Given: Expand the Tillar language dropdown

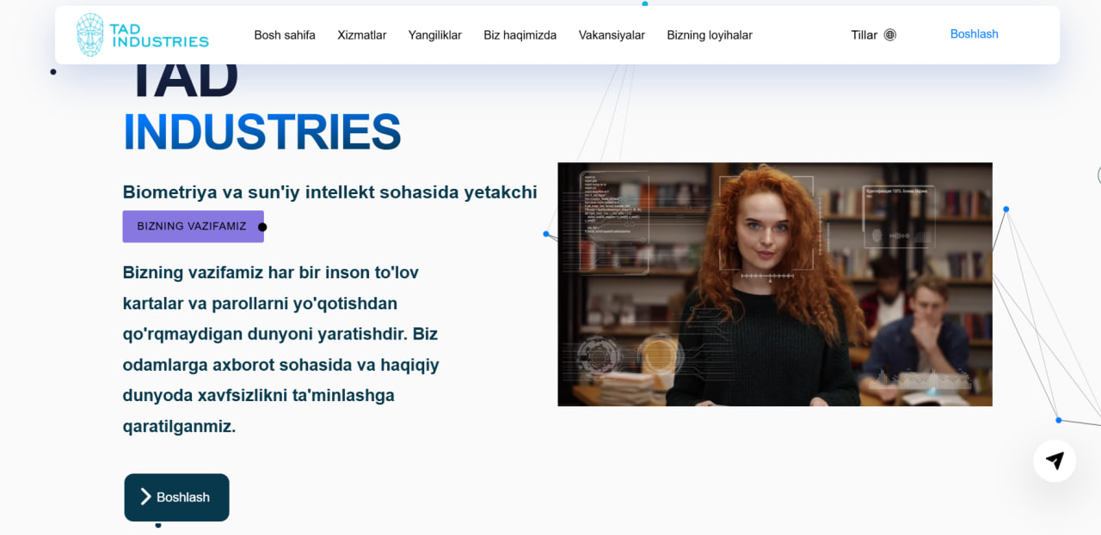Looking at the screenshot, I should click(864, 35).
